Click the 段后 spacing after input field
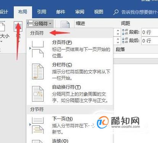This screenshot has width=158, height=143. tap(150, 41)
